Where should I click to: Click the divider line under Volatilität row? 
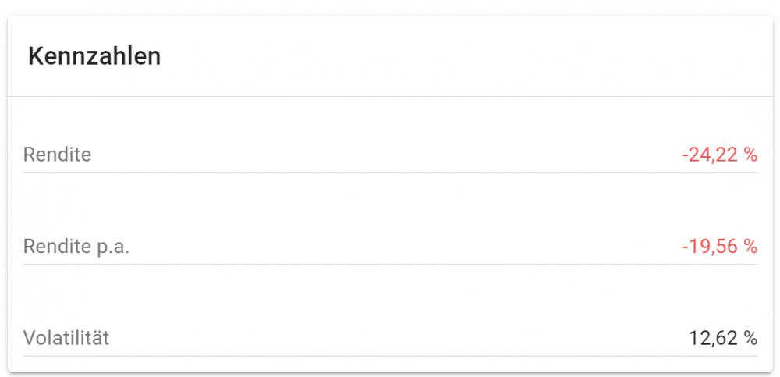click(390, 356)
